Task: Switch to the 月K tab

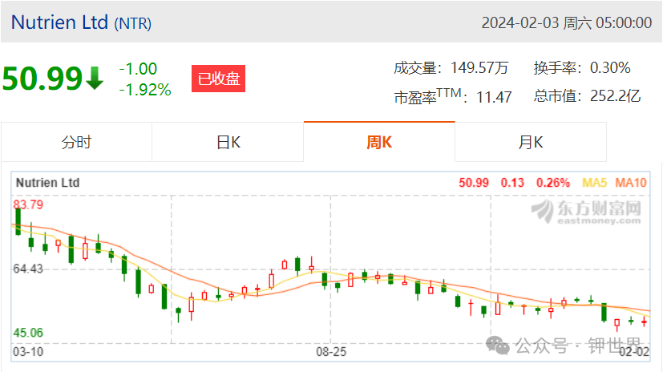Action: pos(531,142)
